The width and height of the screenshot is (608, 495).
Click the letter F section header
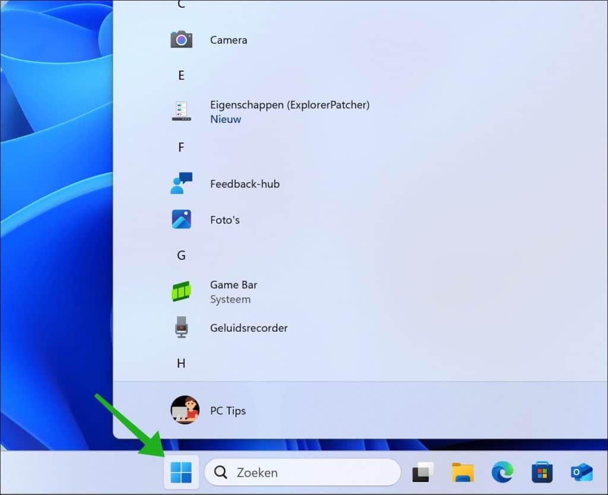coord(181,147)
